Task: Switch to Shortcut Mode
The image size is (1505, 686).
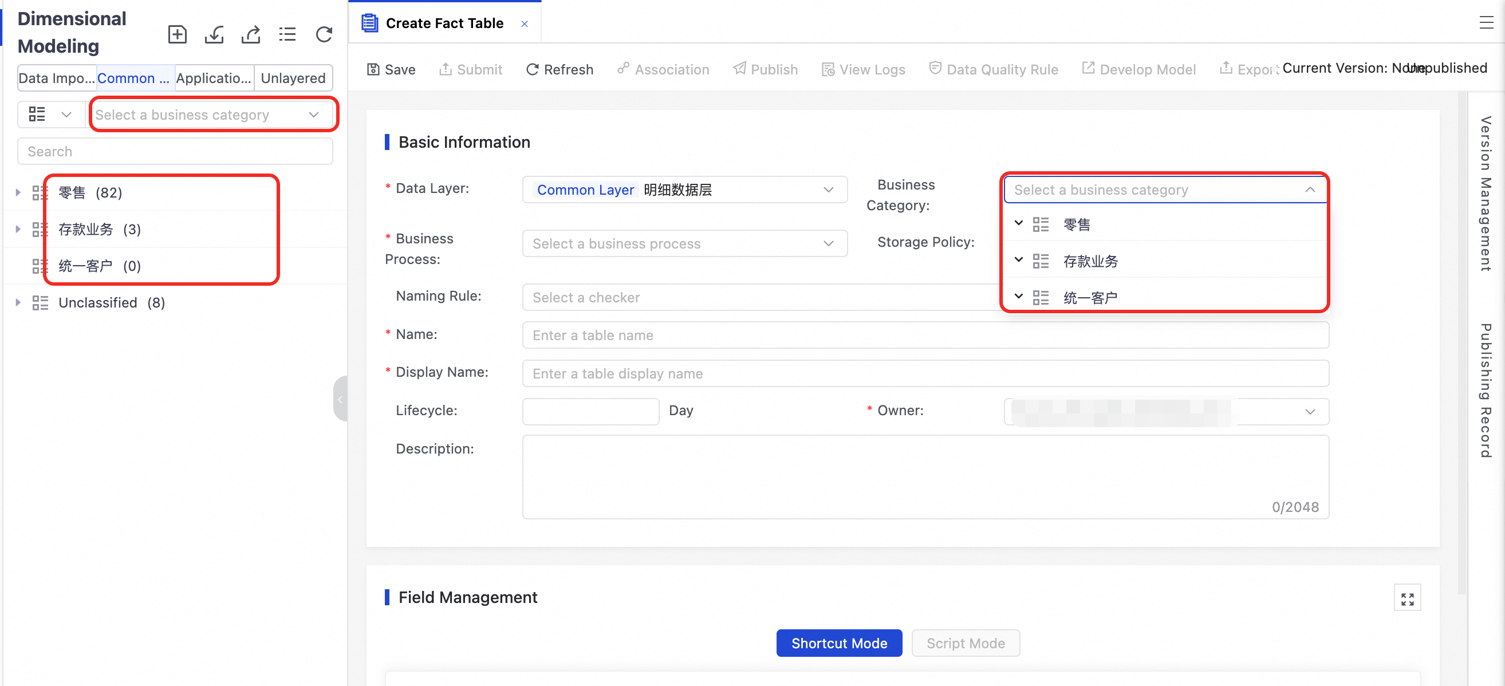Action: pos(838,644)
